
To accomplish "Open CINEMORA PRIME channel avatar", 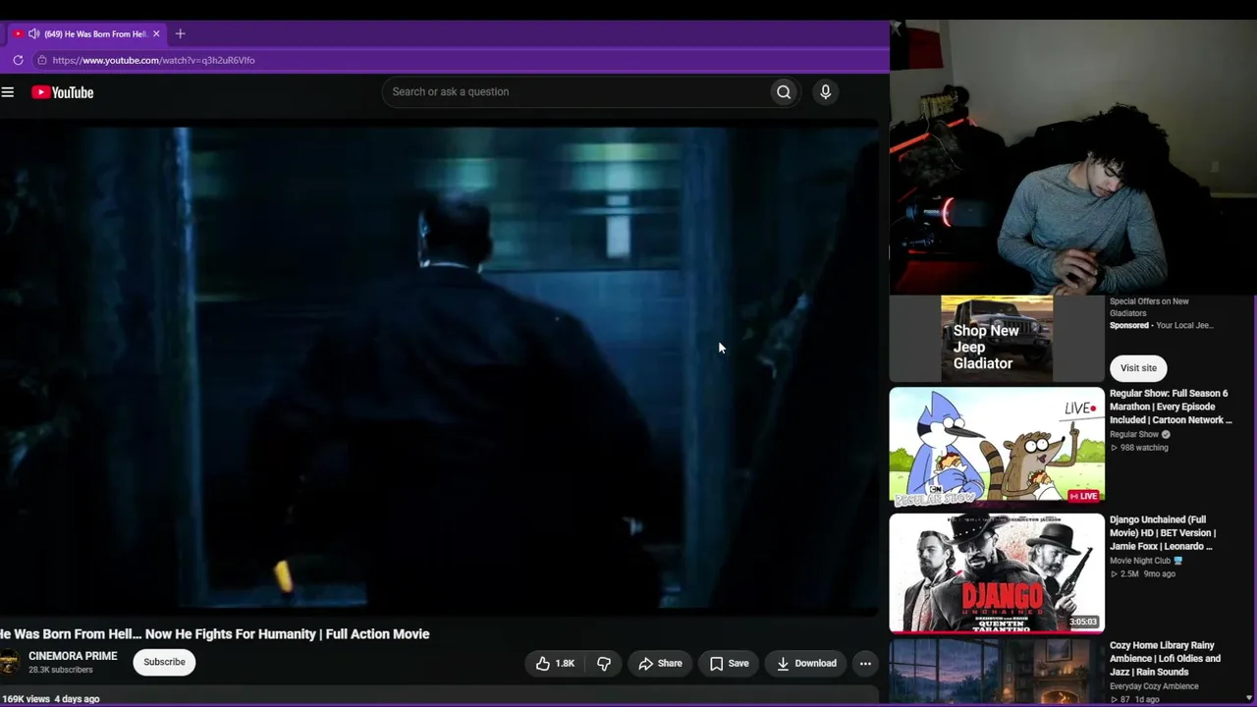I will [8, 663].
